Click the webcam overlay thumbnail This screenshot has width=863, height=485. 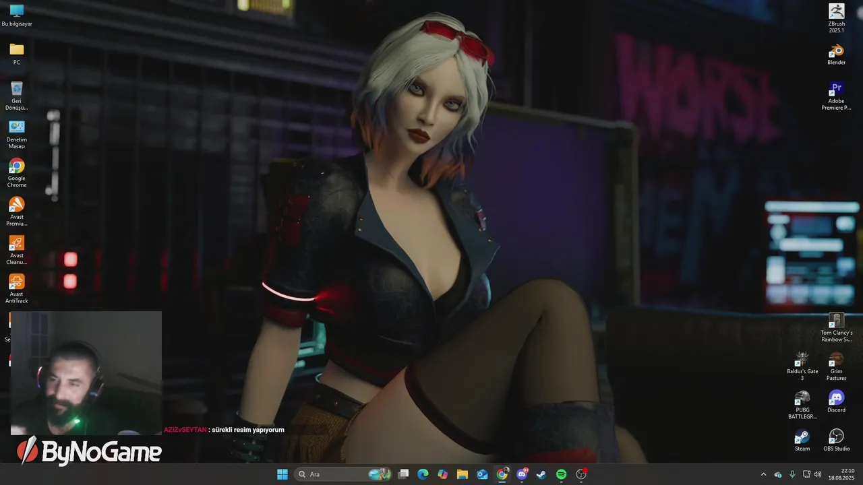(x=86, y=373)
